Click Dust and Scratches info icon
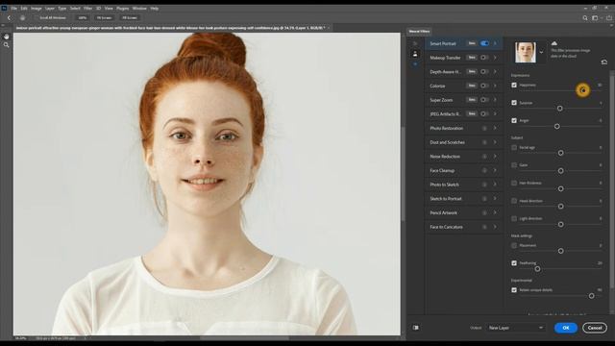The image size is (615, 346). coord(484,142)
